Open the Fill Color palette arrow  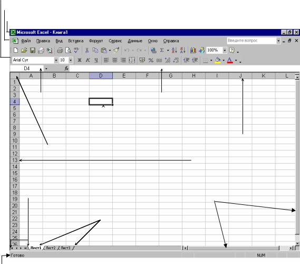(224, 60)
